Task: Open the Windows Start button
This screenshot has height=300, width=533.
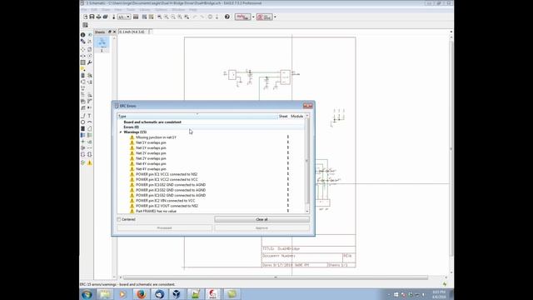Action: tap(87, 294)
